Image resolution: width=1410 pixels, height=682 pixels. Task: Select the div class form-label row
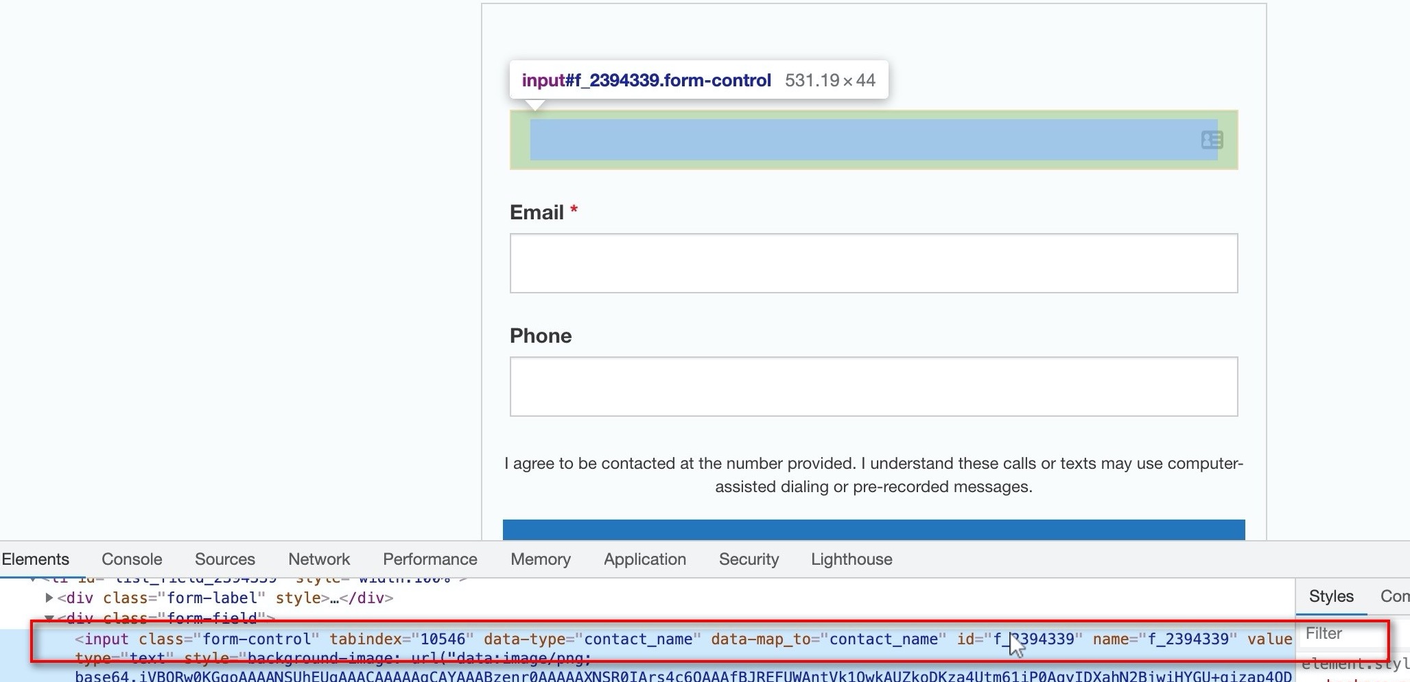[226, 598]
